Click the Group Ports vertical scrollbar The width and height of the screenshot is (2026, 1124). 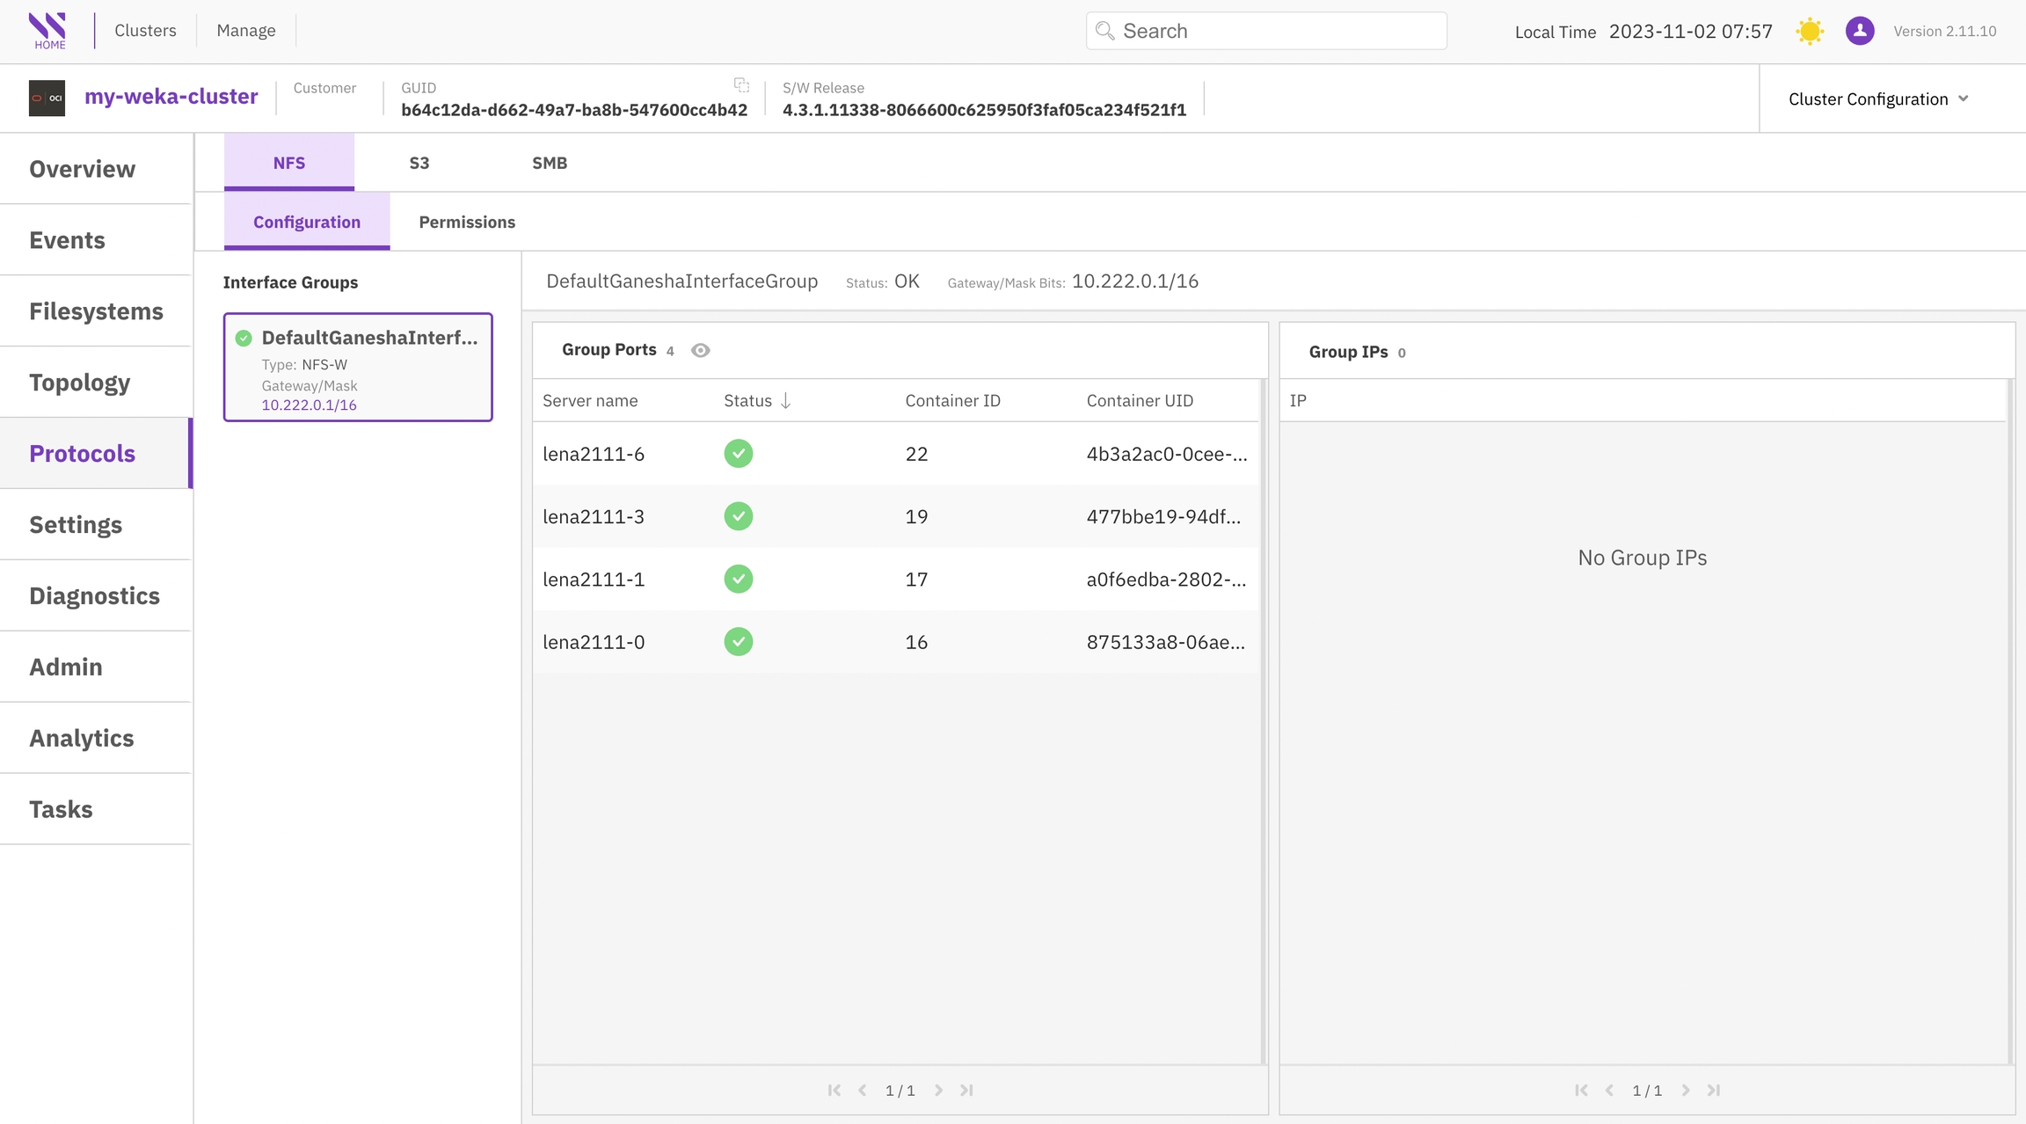1264,721
